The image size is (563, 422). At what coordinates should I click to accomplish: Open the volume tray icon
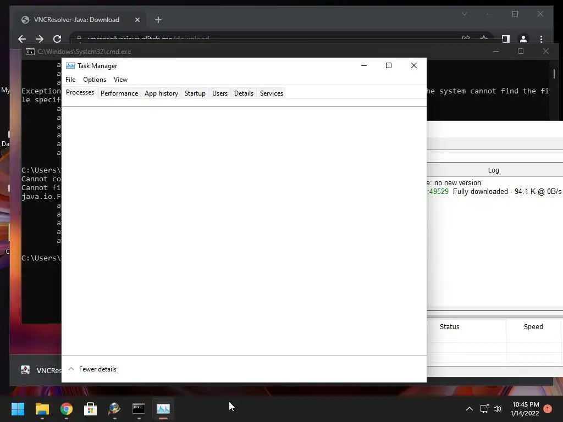(498, 409)
